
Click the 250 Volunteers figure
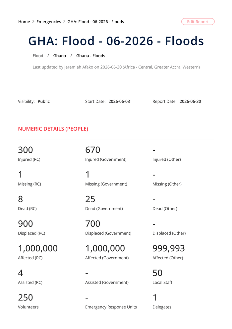click(x=25, y=297)
